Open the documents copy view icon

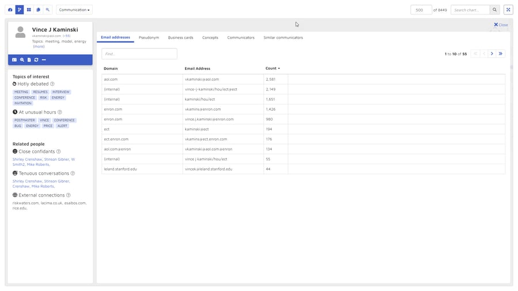coord(39,10)
